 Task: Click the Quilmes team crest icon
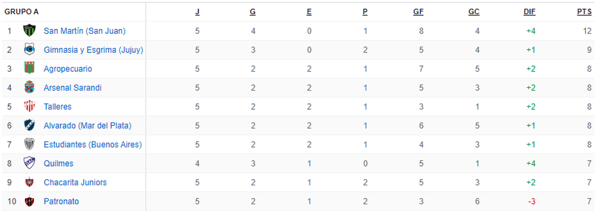29,163
